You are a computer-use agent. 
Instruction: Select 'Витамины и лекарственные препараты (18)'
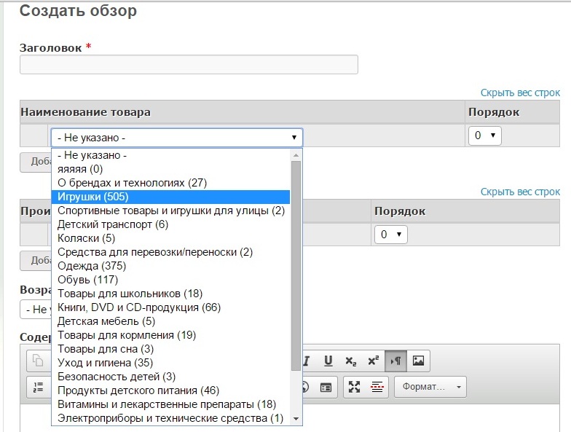tap(171, 404)
